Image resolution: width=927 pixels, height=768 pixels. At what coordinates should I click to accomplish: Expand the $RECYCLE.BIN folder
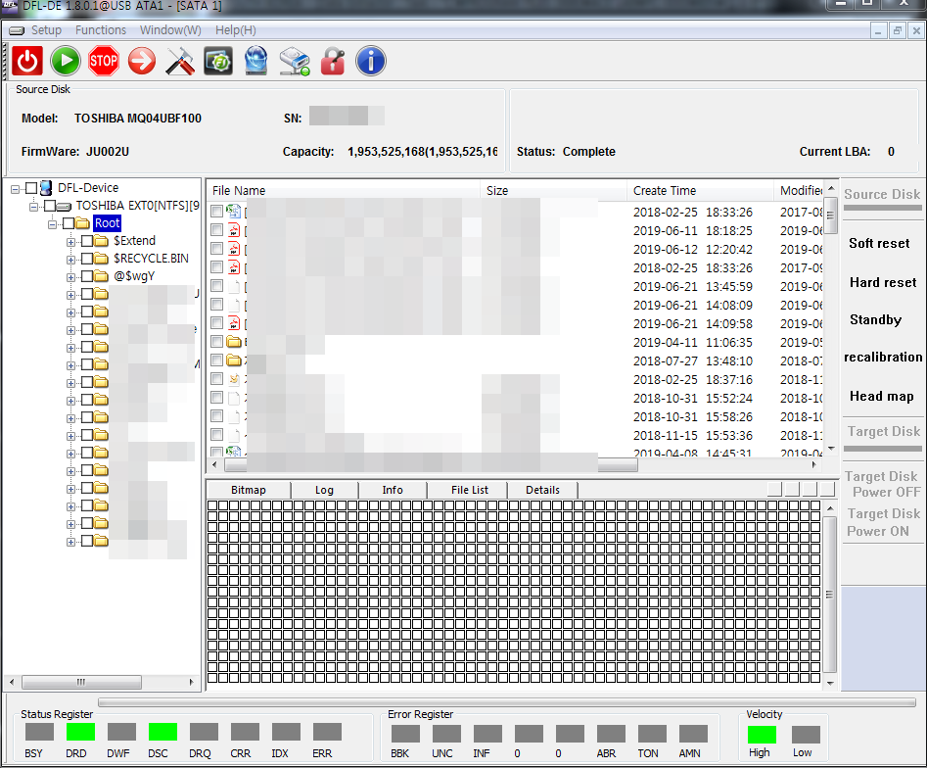[x=70, y=260]
